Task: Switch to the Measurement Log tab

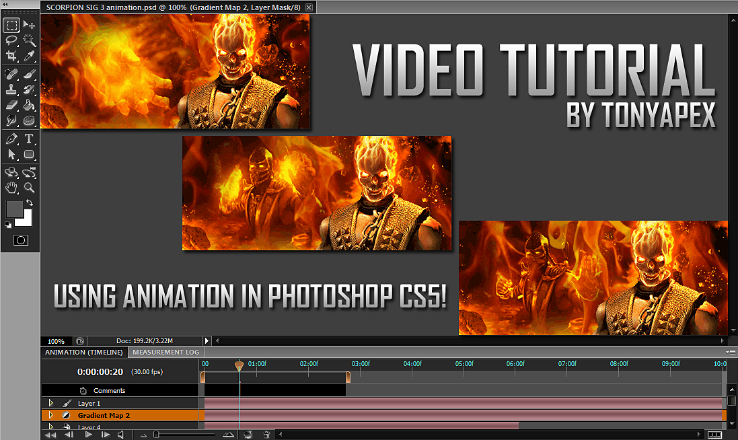Action: (x=165, y=353)
